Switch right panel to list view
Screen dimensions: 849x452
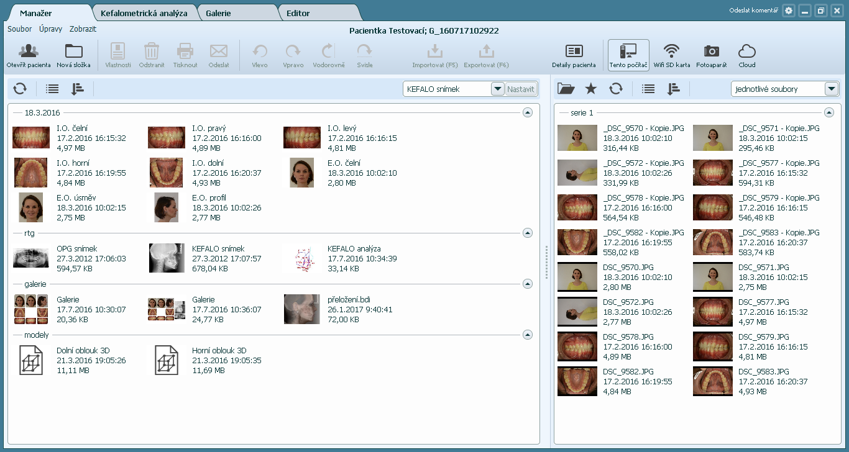(648, 89)
